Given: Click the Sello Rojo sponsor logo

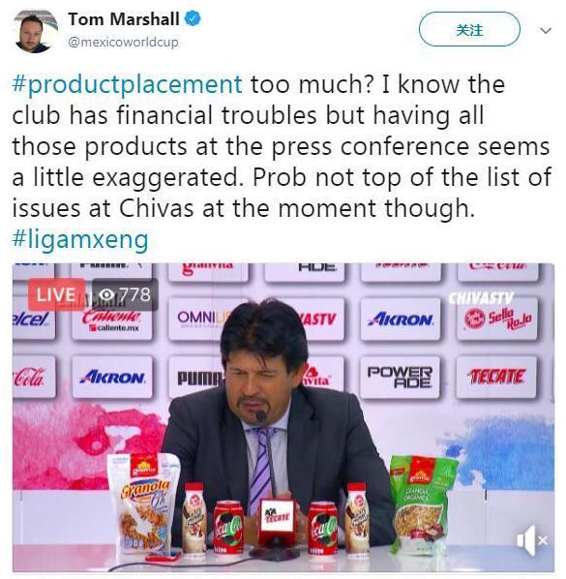Looking at the screenshot, I should [x=497, y=320].
